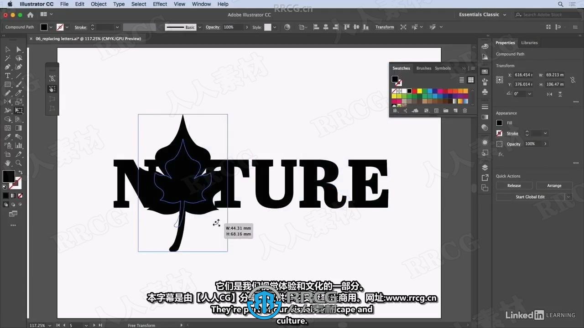The height and width of the screenshot is (328, 584).
Task: Pick the yellow swatch in first row
Action: coord(419,91)
